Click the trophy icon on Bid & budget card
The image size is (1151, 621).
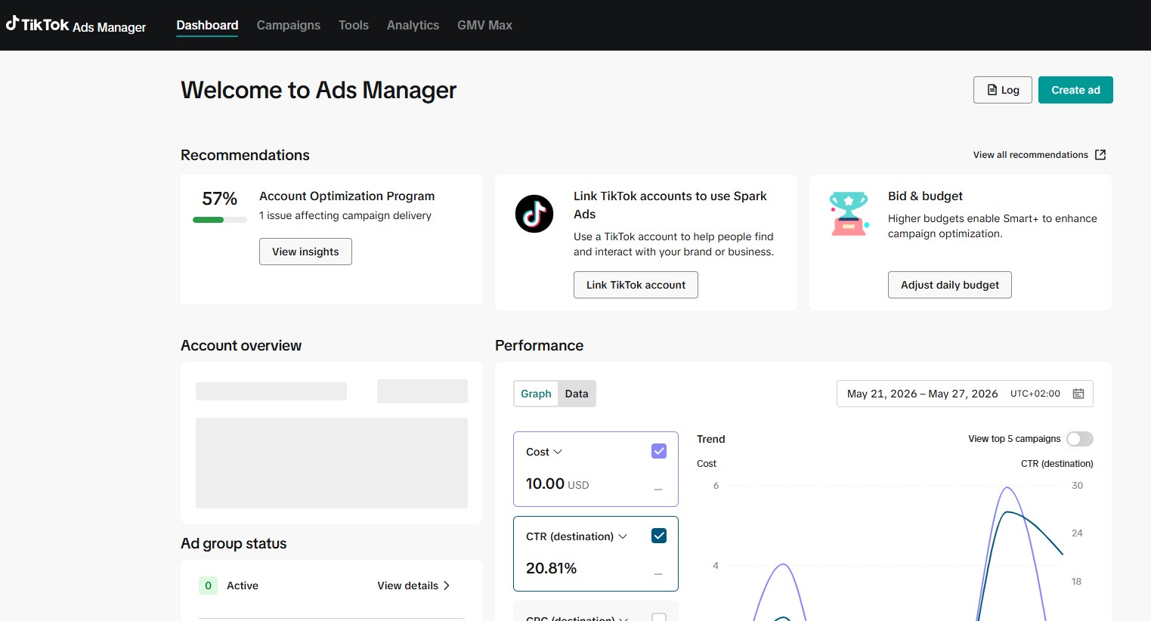point(849,213)
